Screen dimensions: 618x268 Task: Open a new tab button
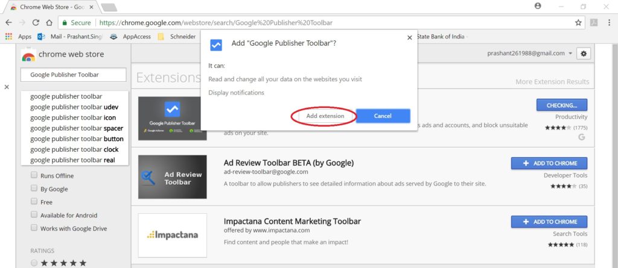109,7
